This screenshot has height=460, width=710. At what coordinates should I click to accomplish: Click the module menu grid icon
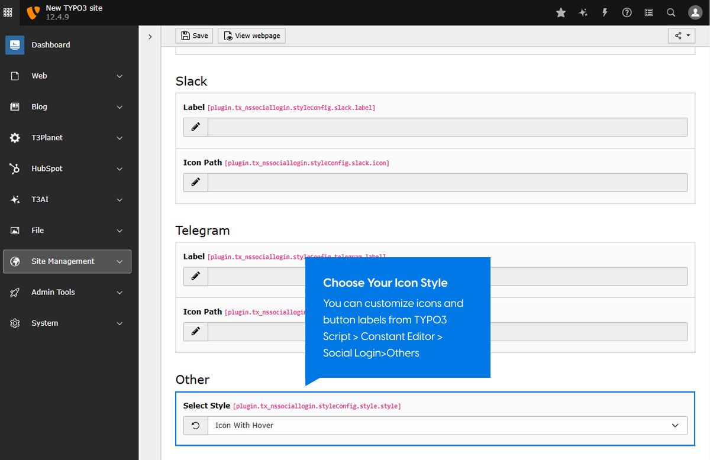(x=8, y=12)
